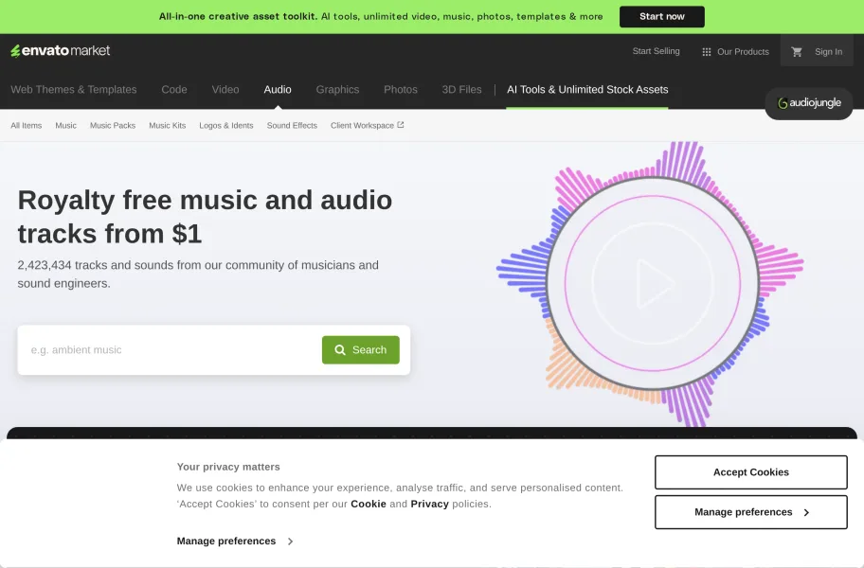Click the boxed Manage preferences button
The height and width of the screenshot is (568, 864).
tap(750, 512)
